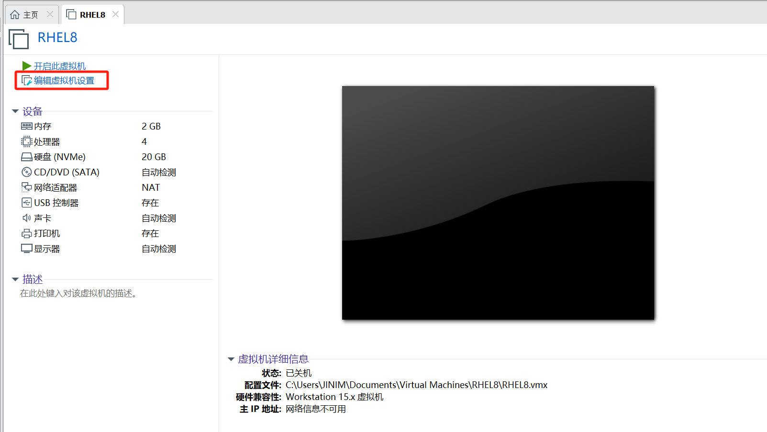The image size is (767, 432).
Task: Click the black virtual machine screen preview
Action: tap(498, 203)
